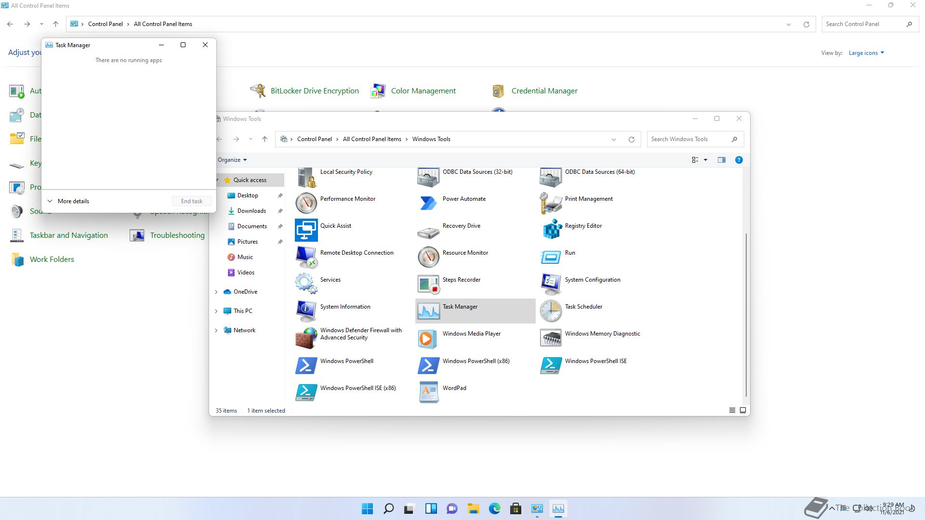Refresh the Windows Tools folder
This screenshot has width=925, height=520.
pos(631,140)
